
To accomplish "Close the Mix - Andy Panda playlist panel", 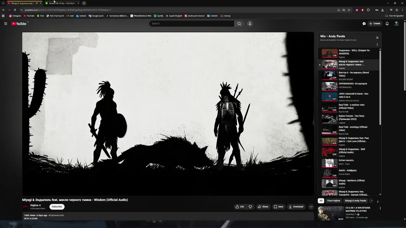I will 377,38.
